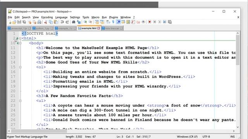Viewport: 248px width, 139px height.
Task: Open the Function List icon
Action: point(133,22)
